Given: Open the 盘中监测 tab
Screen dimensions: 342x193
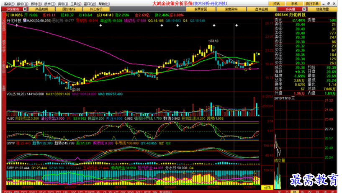Looking at the screenshot, I should (259, 9).
